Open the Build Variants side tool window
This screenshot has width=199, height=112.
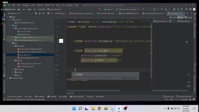pyautogui.click(x=4, y=86)
